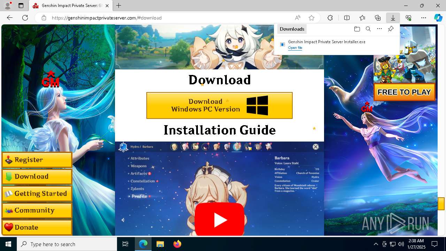
Task: Click the Download sidebar button
Action: [37, 177]
